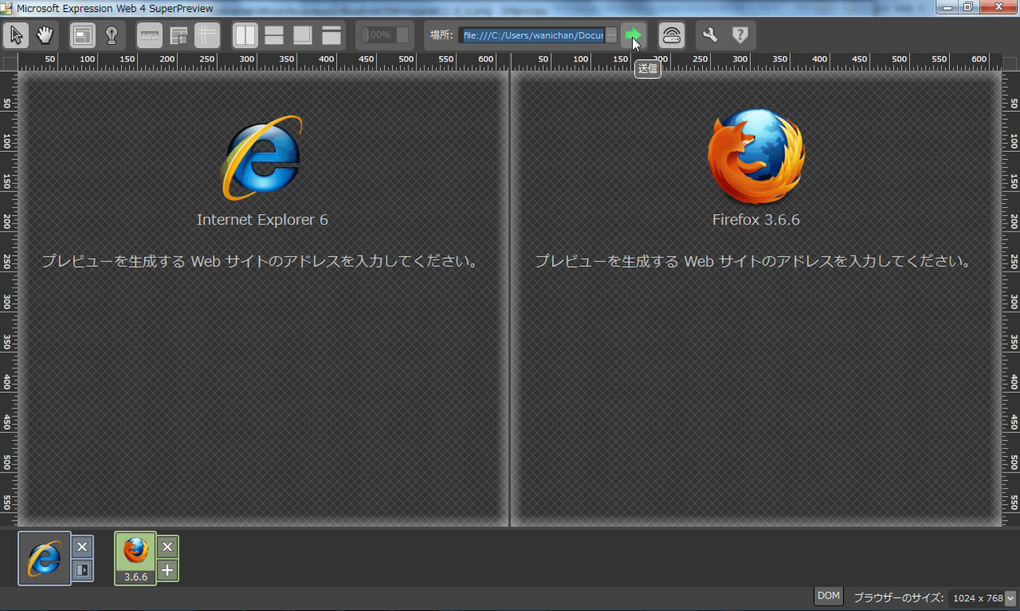
Task: Toggle the DOM panel button
Action: [829, 596]
